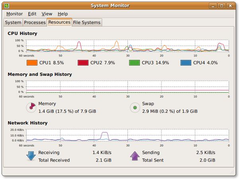This screenshot has height=179, width=239.
Task: Click the blue Receiving down-arrow icon
Action: point(31,156)
